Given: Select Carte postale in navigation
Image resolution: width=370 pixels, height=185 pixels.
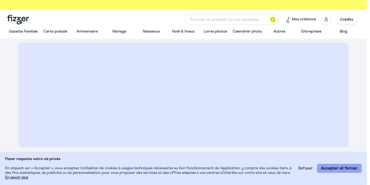Looking at the screenshot, I should [x=55, y=31].
